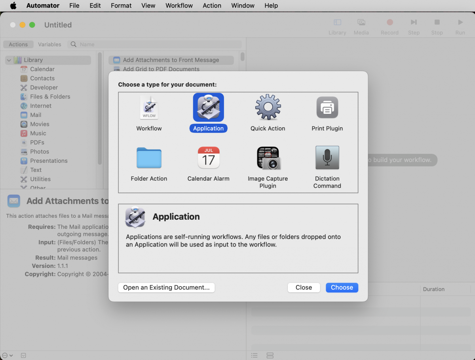Image resolution: width=475 pixels, height=360 pixels.
Task: Open the Media browser from the toolbar
Action: pos(361,23)
